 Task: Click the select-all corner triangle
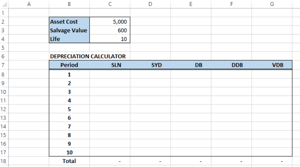tap(4, 4)
